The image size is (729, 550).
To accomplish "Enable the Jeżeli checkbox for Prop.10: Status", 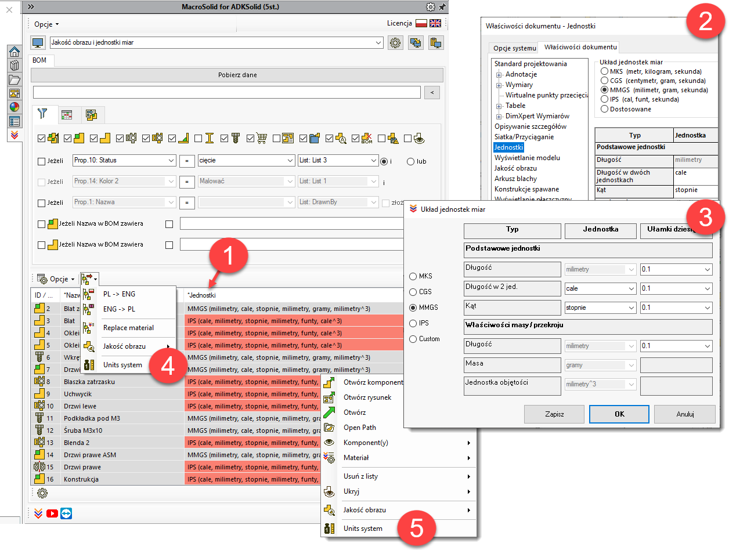I will point(41,161).
